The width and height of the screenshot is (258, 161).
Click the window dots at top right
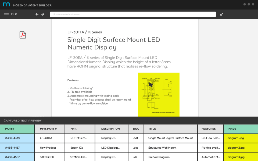(x=249, y=4)
